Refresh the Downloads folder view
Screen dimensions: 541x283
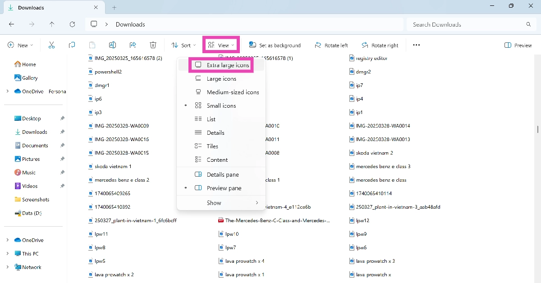coord(72,24)
